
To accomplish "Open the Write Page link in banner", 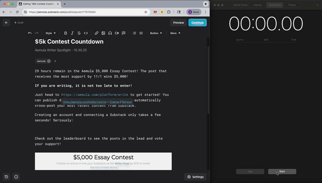I will click(x=122, y=163).
